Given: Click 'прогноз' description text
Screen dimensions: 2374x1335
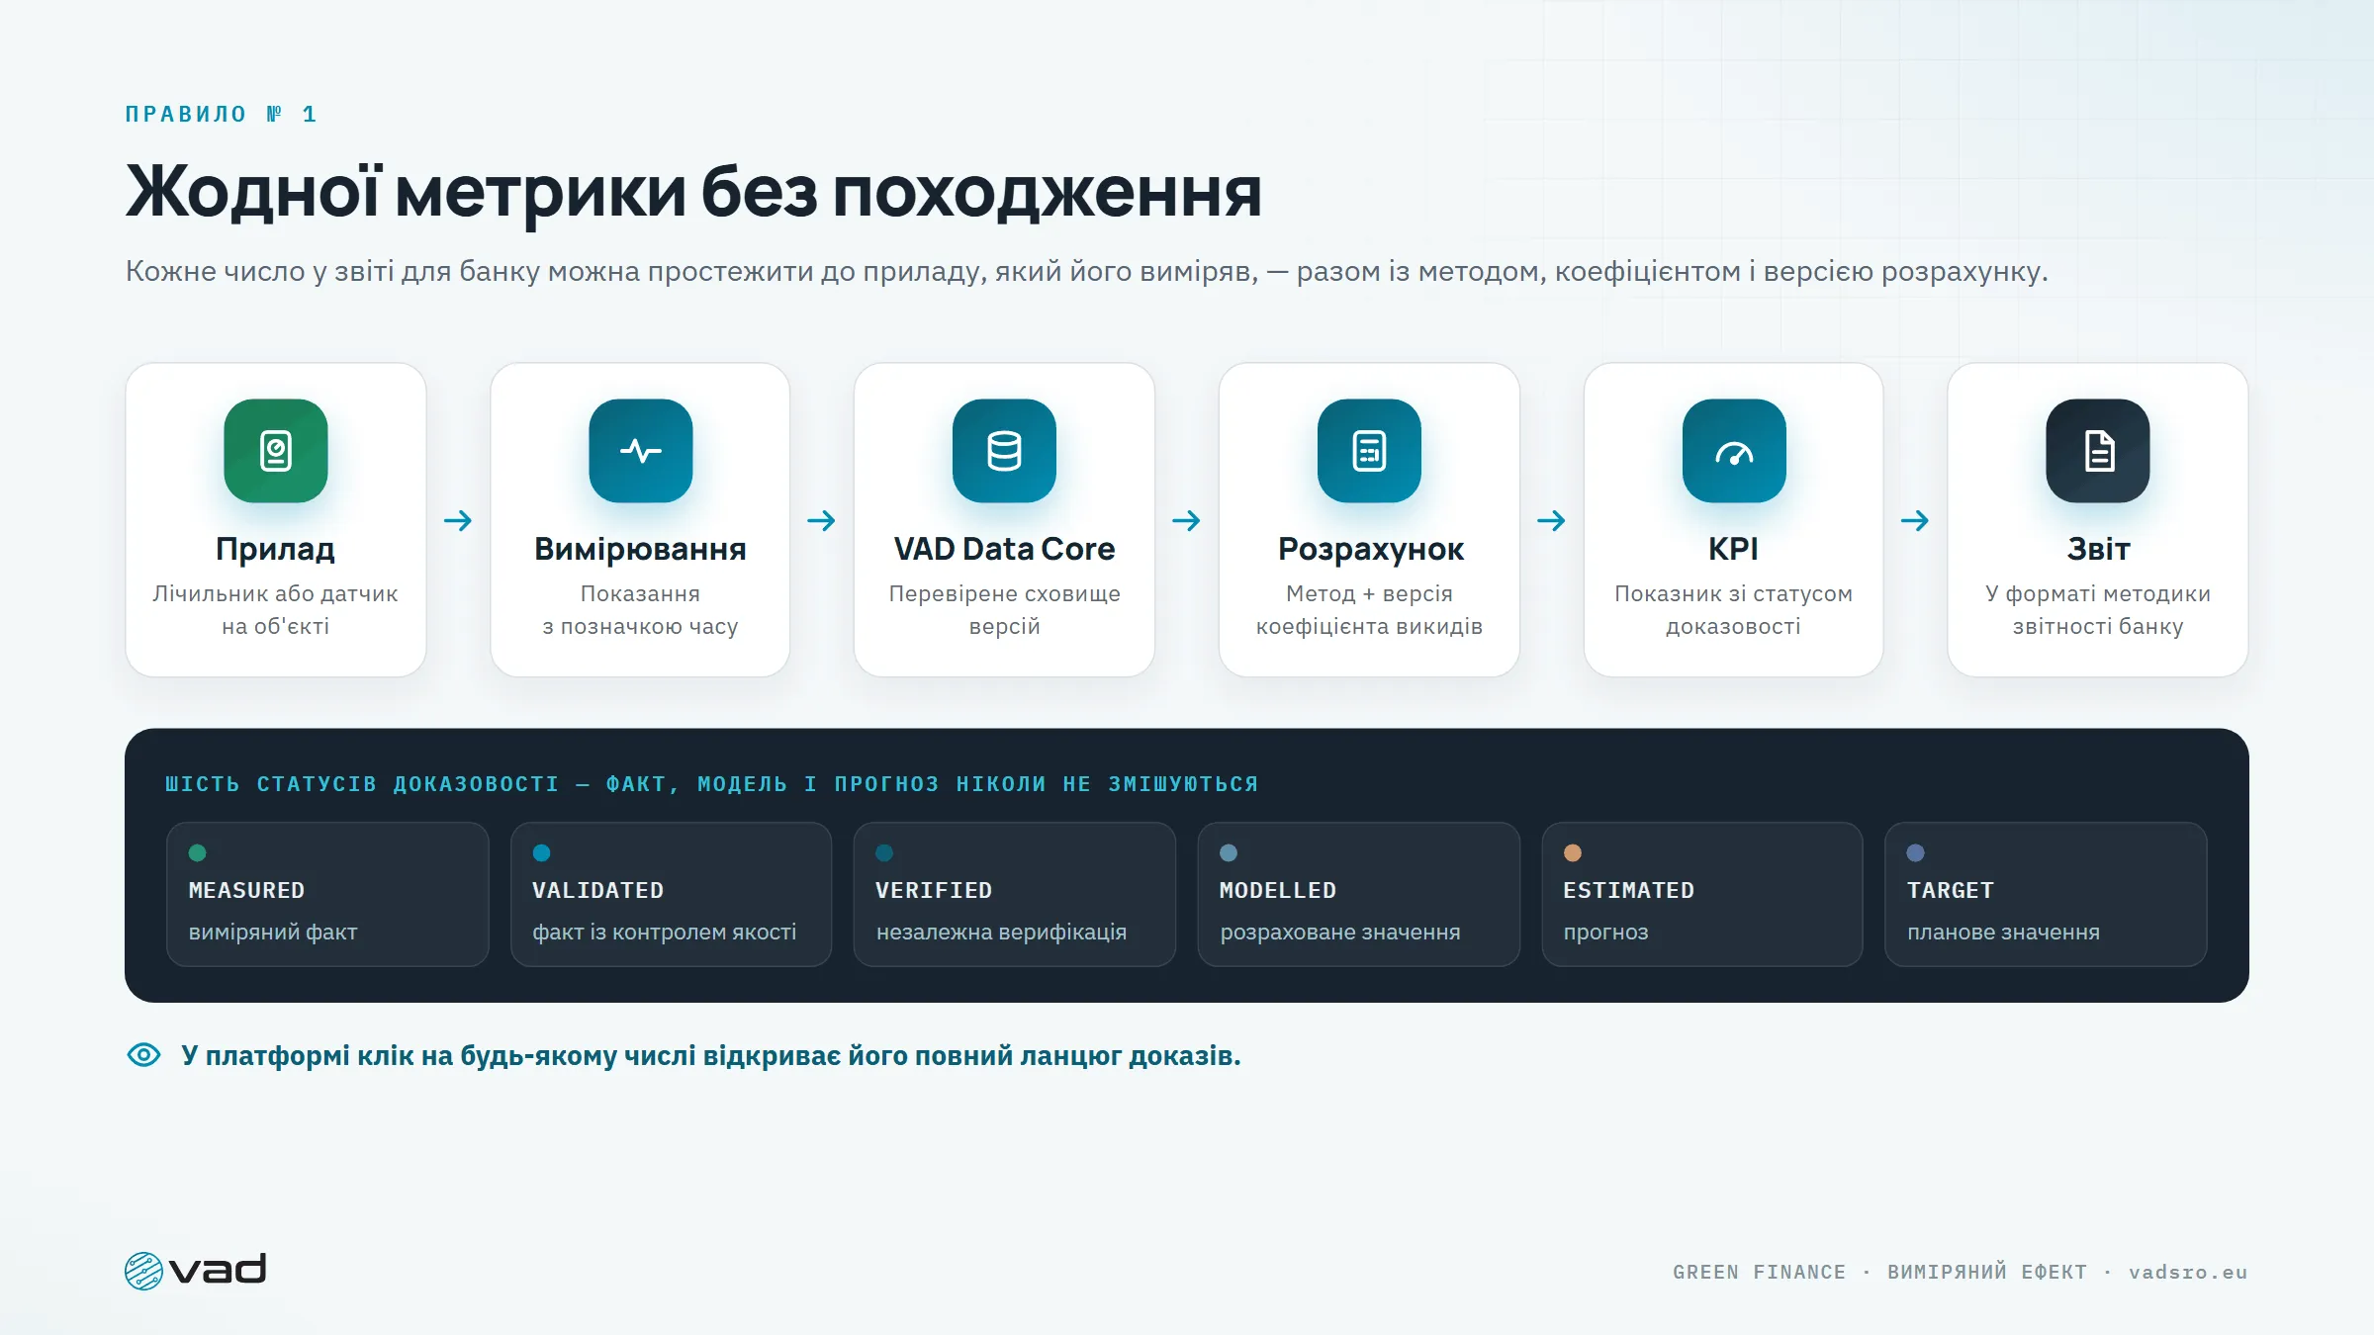Looking at the screenshot, I should (x=1605, y=933).
